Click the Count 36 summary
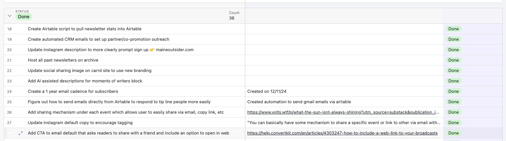506x141 pixels. [x=234, y=16]
